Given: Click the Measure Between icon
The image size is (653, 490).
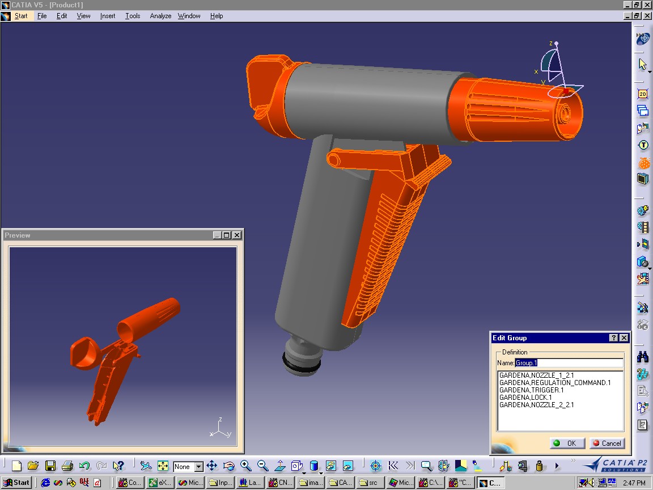Looking at the screenshot, I should [505, 466].
